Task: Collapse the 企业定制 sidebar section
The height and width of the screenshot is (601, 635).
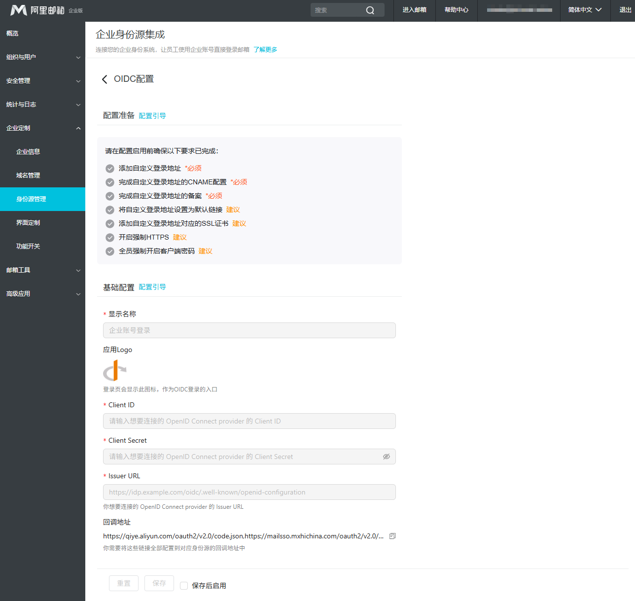Action: [42, 128]
